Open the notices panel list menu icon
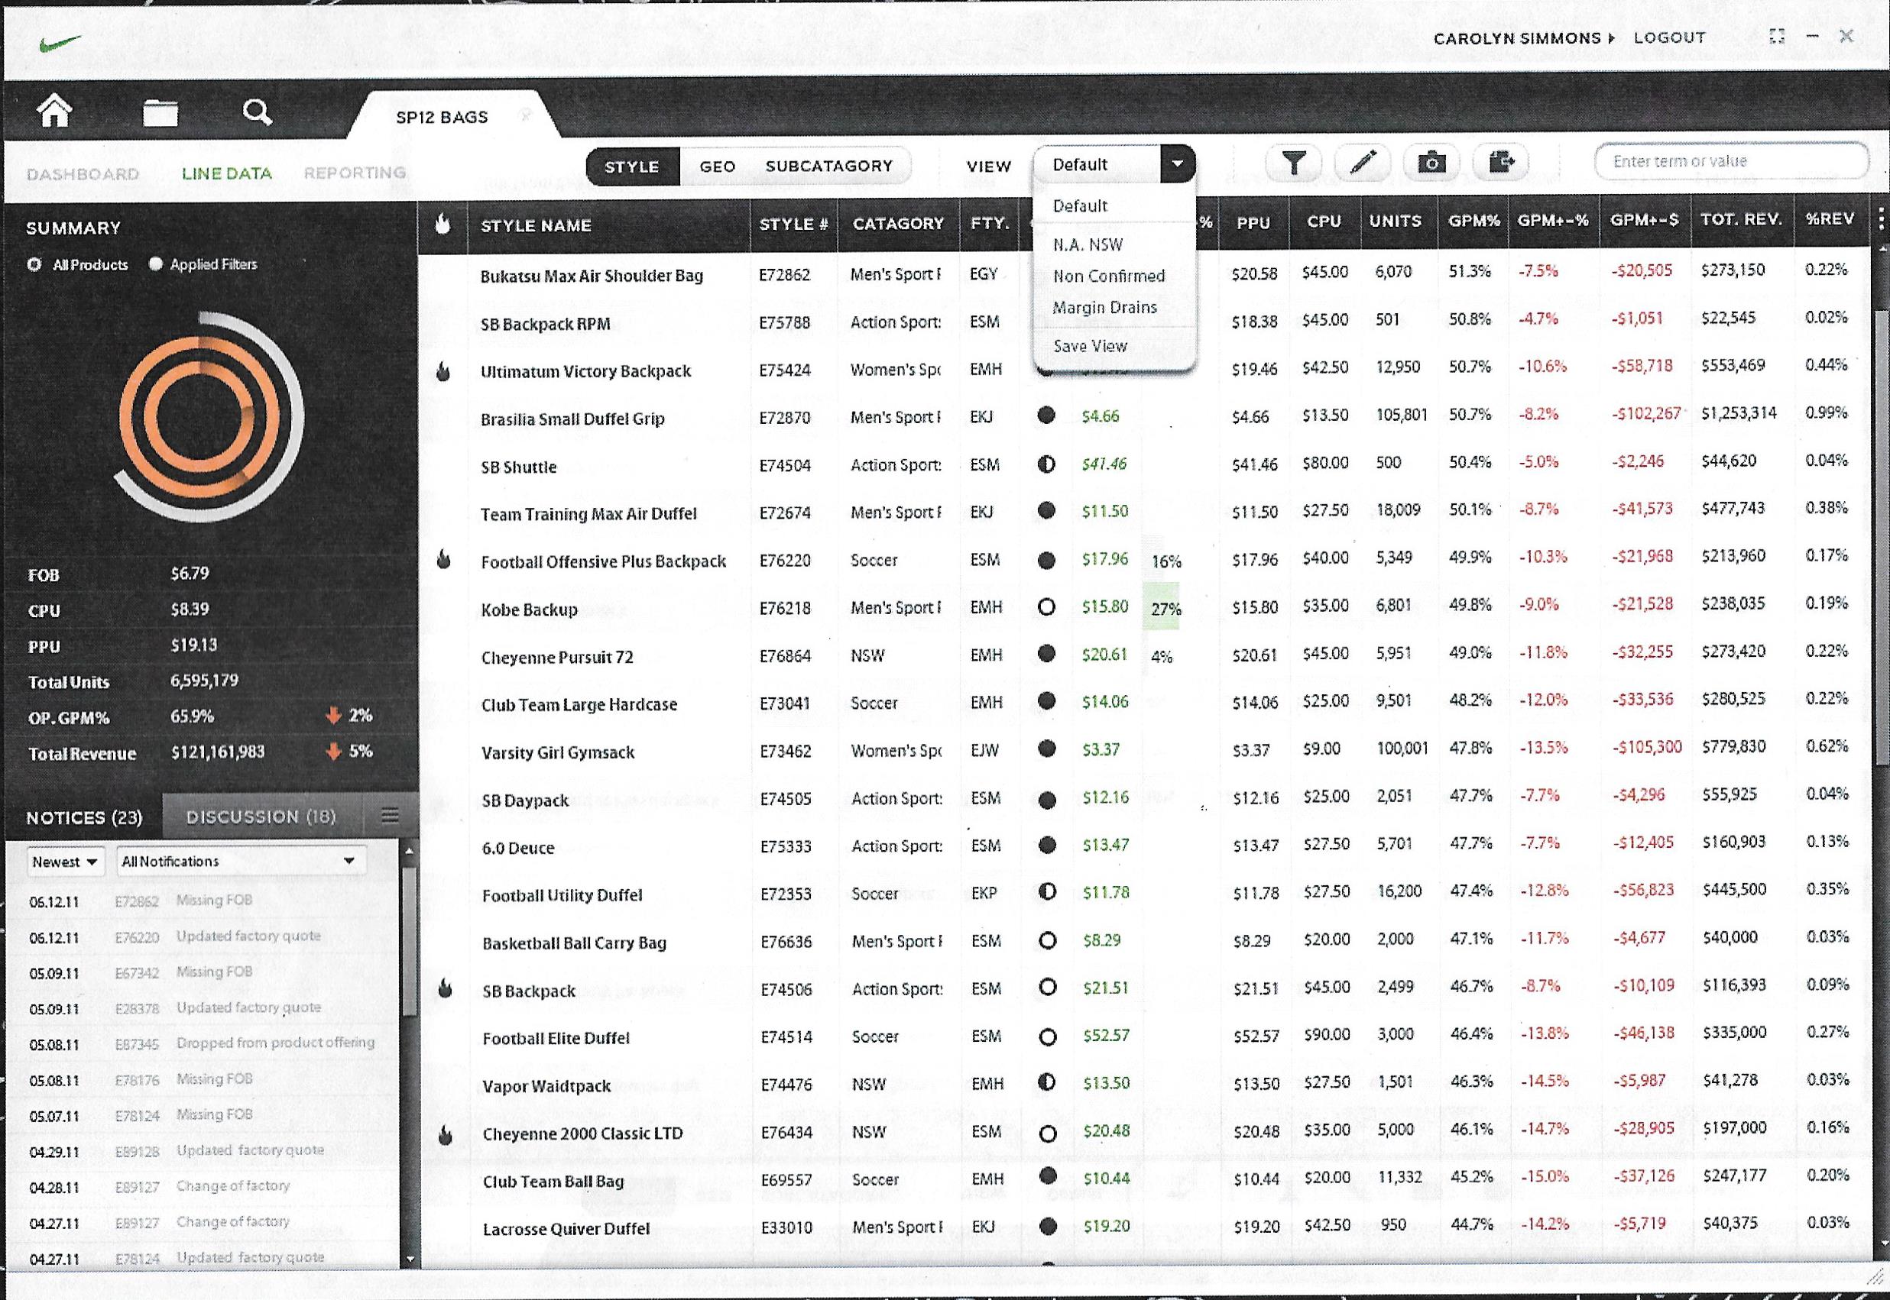The height and width of the screenshot is (1300, 1890). click(x=390, y=815)
